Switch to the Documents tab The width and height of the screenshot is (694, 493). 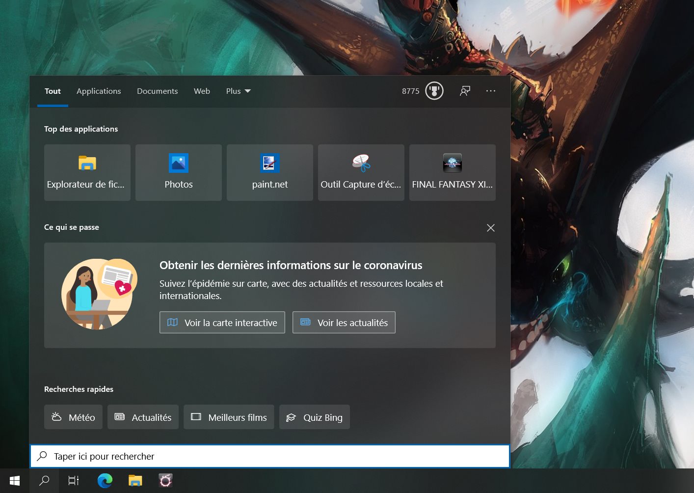[158, 91]
